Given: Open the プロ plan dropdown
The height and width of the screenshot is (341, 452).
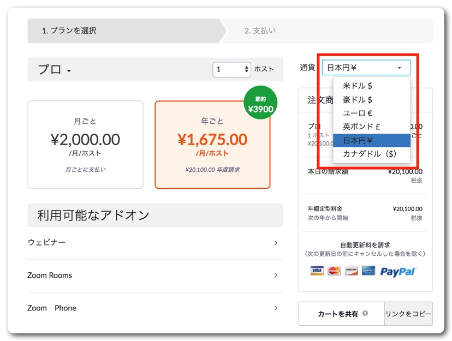Looking at the screenshot, I should point(55,70).
